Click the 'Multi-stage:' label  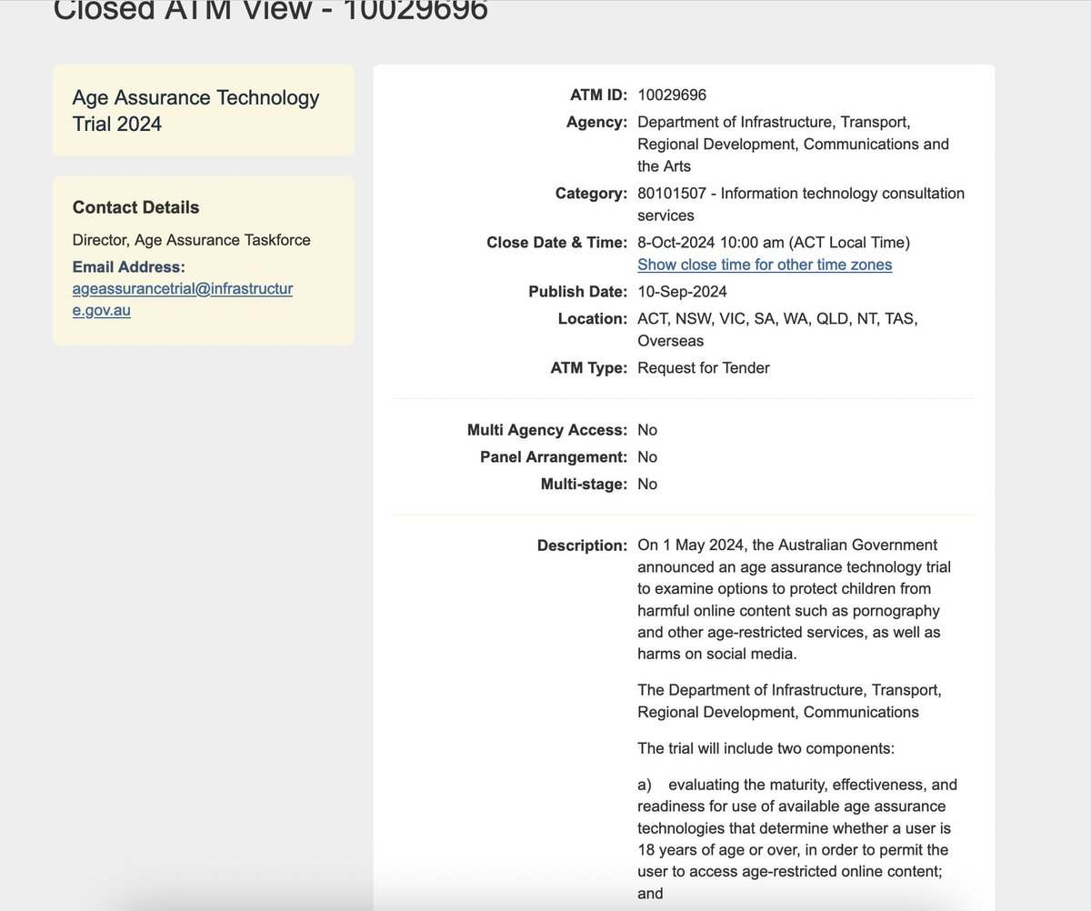point(584,485)
